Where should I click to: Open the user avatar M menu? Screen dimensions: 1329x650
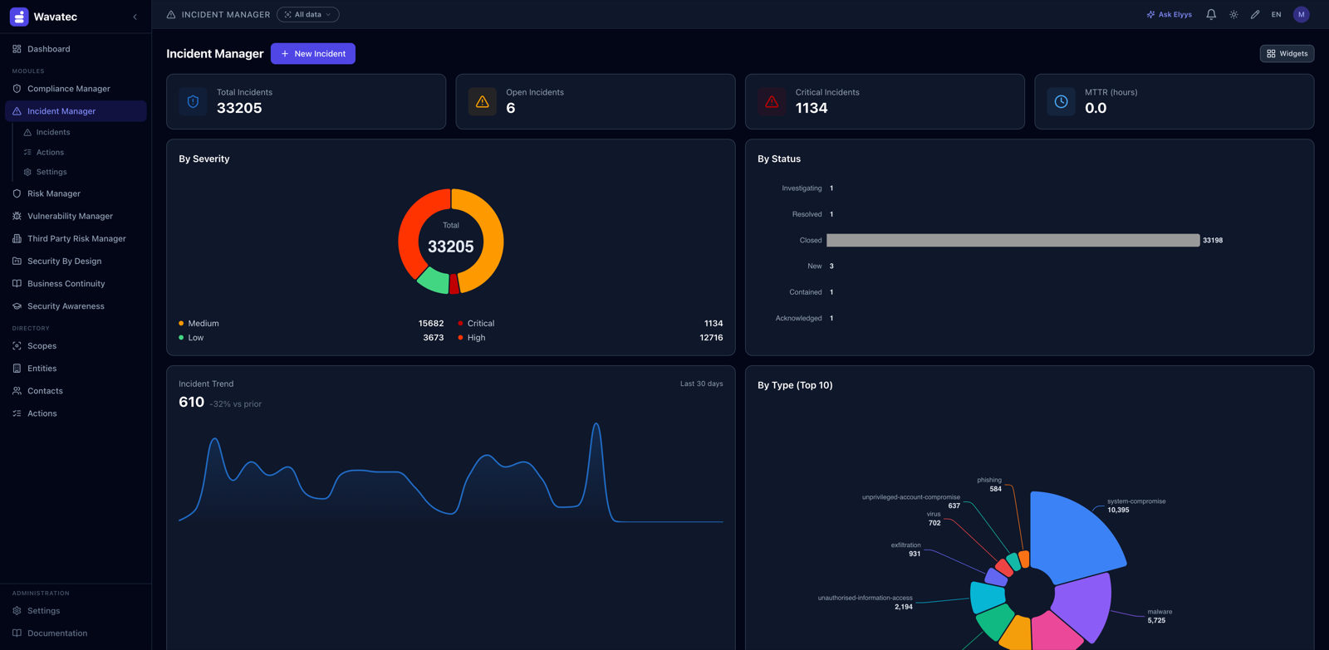pyautogui.click(x=1302, y=14)
